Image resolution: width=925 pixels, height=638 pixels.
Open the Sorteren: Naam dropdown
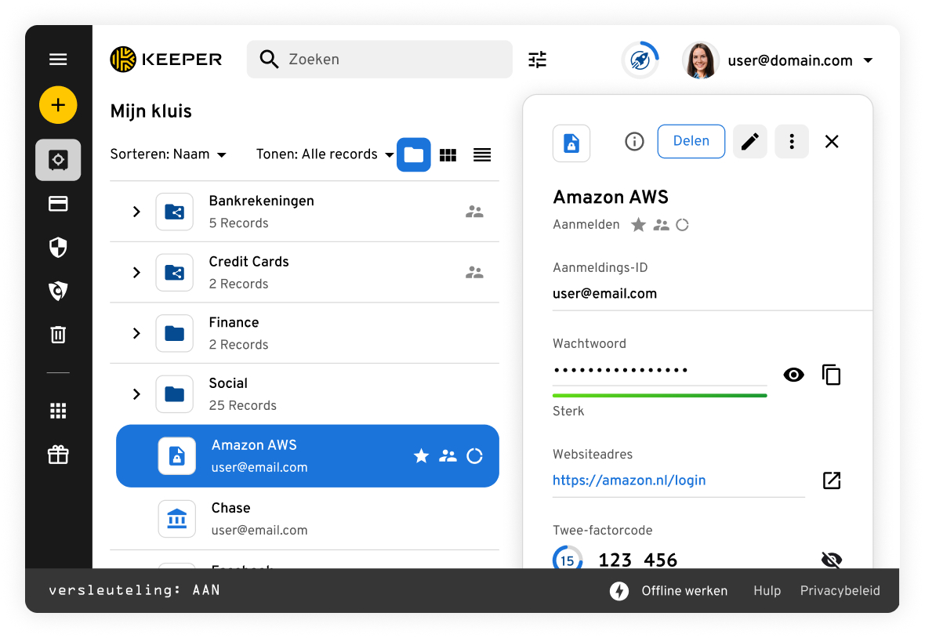[x=168, y=154]
